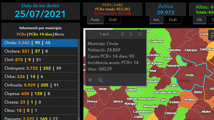The image size is (214, 120).
Task: Click the municipality list scrollbar
Action: (x=79, y=79)
